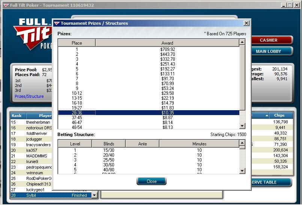
Task: Select the $192.27 award row
Action: 149,69
